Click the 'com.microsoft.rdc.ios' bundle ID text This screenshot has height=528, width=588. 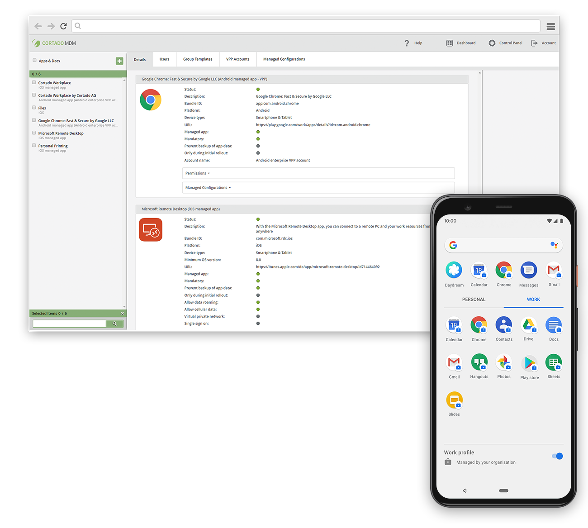tap(274, 238)
